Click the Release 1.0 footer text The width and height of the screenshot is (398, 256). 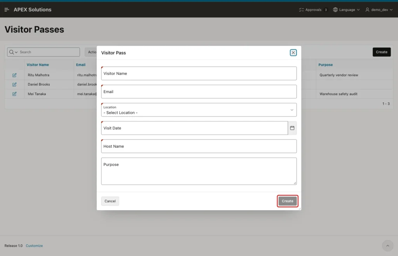(14, 245)
